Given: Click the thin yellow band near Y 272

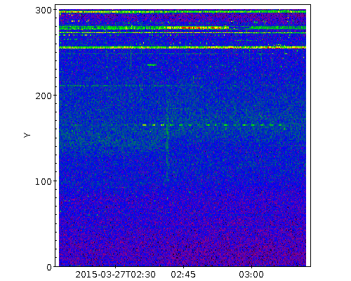Looking at the screenshot, I should 183,33.
